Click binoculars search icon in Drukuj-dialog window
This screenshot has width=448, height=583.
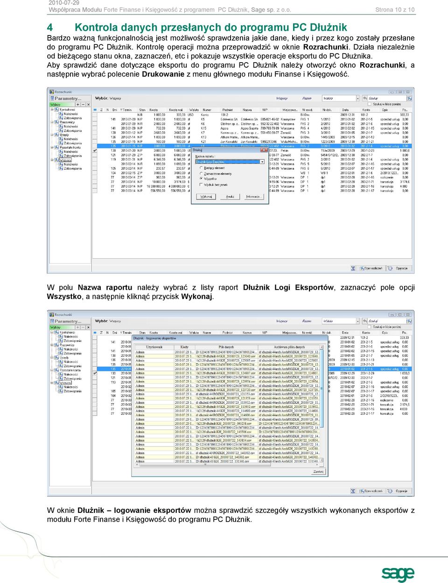pyautogui.click(x=409, y=98)
